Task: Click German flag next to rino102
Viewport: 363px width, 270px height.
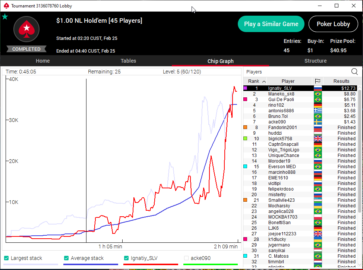Action: coord(318,105)
